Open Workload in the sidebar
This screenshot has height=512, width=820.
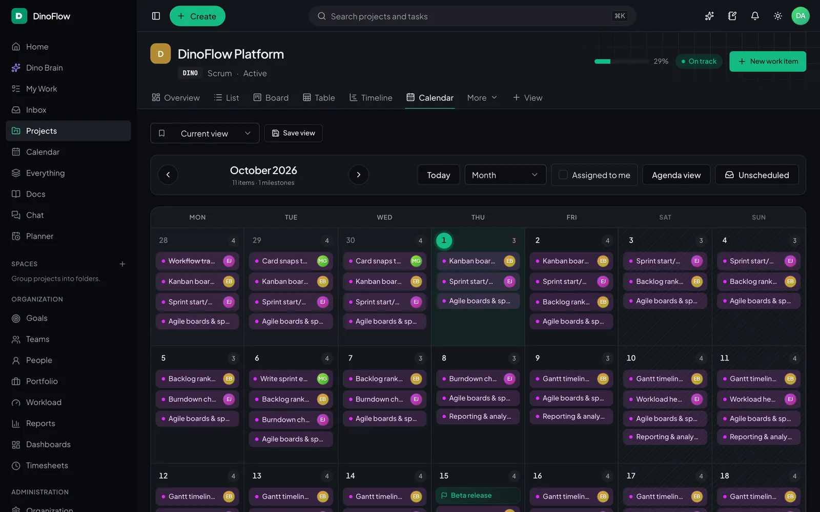coord(68,402)
